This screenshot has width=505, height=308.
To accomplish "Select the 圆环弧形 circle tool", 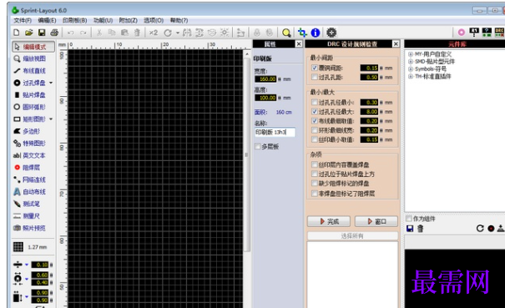I will pos(29,107).
